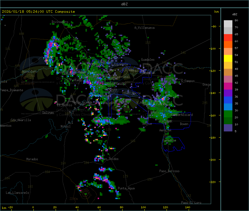249x211 pixels.
Task: Click the Malvinas location label
Action: coord(111,103)
